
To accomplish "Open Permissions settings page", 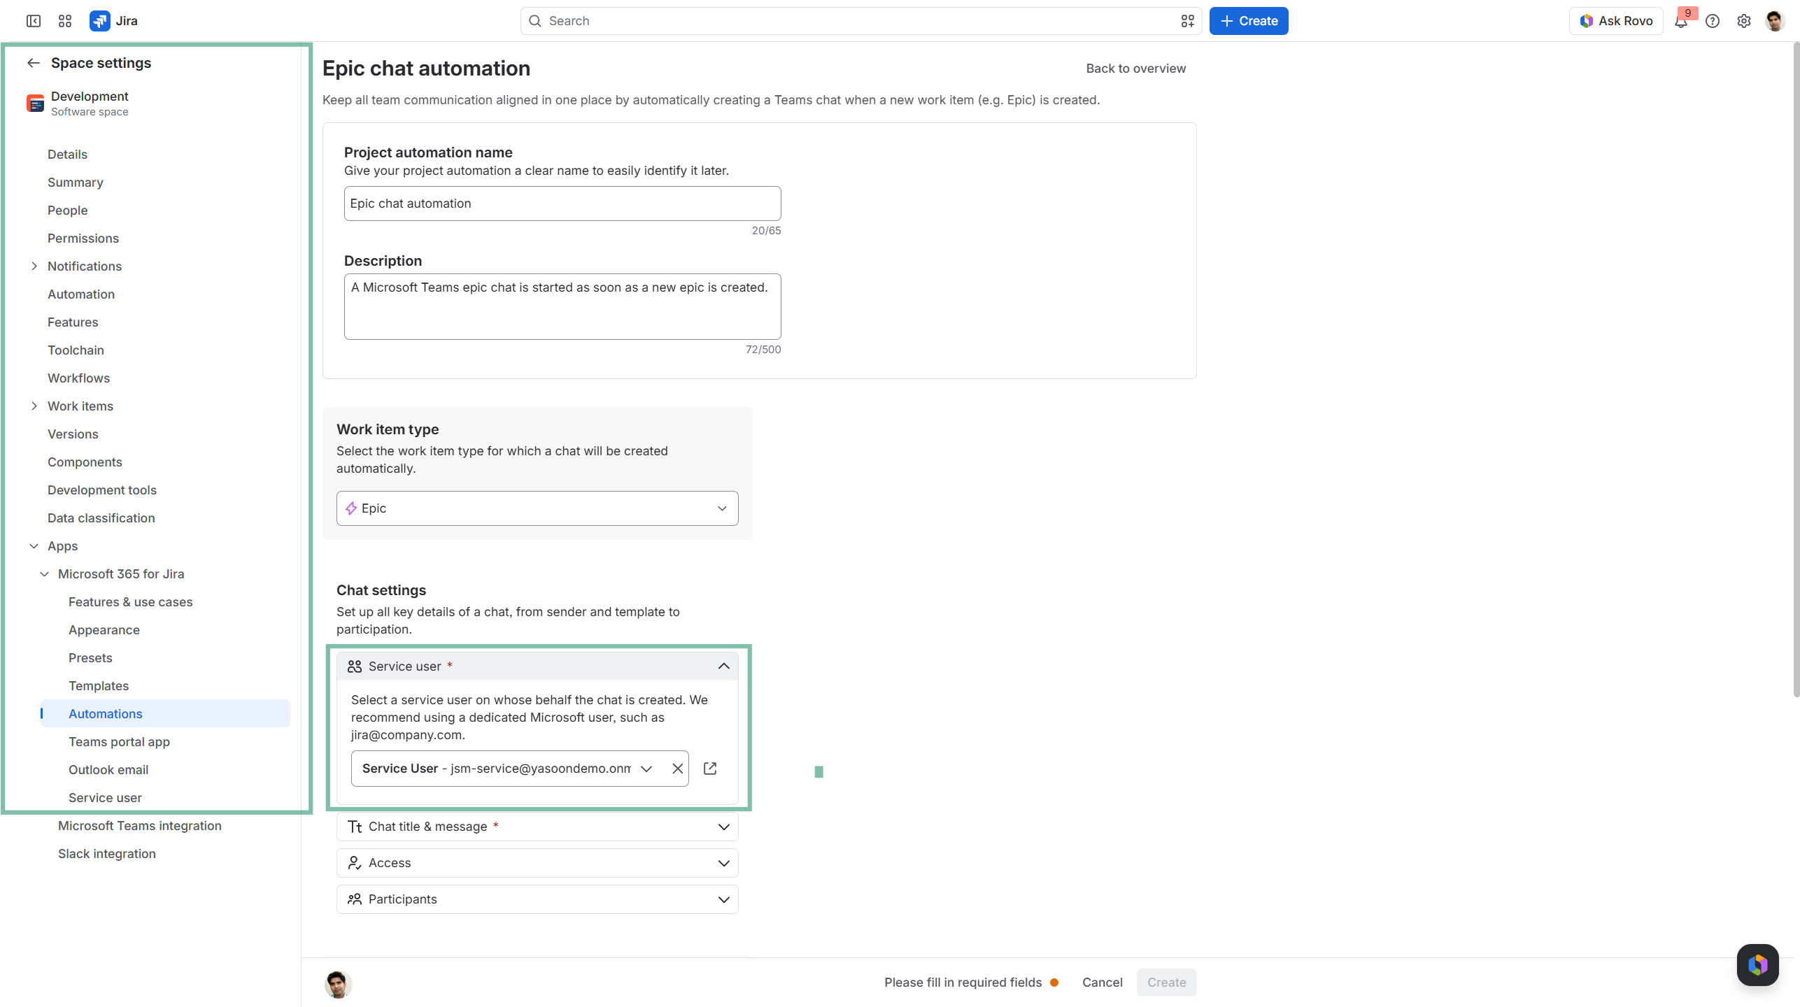I will pos(83,238).
